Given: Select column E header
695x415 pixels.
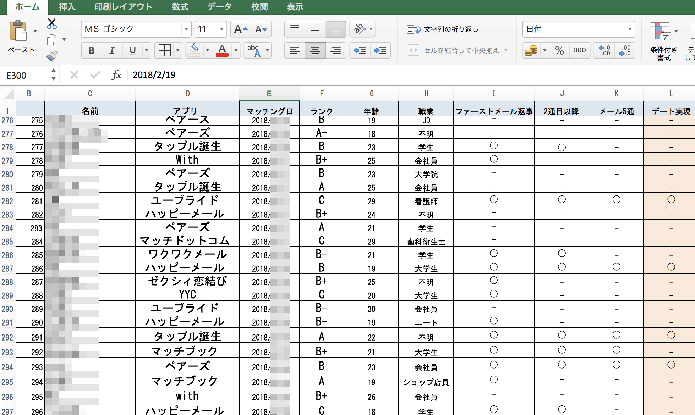Looking at the screenshot, I should pyautogui.click(x=269, y=94).
